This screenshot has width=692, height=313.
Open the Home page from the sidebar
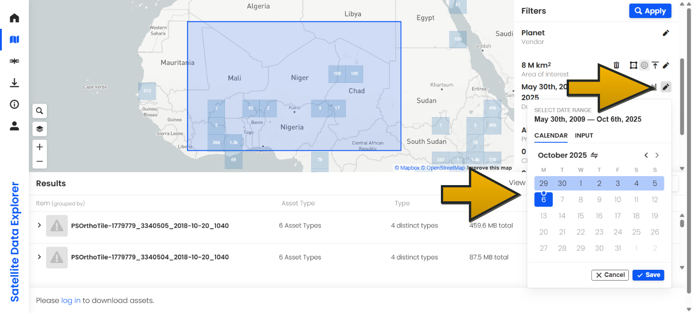[x=14, y=18]
